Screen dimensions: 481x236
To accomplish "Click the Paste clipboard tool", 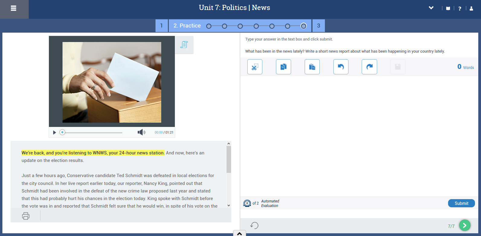I will tap(312, 67).
